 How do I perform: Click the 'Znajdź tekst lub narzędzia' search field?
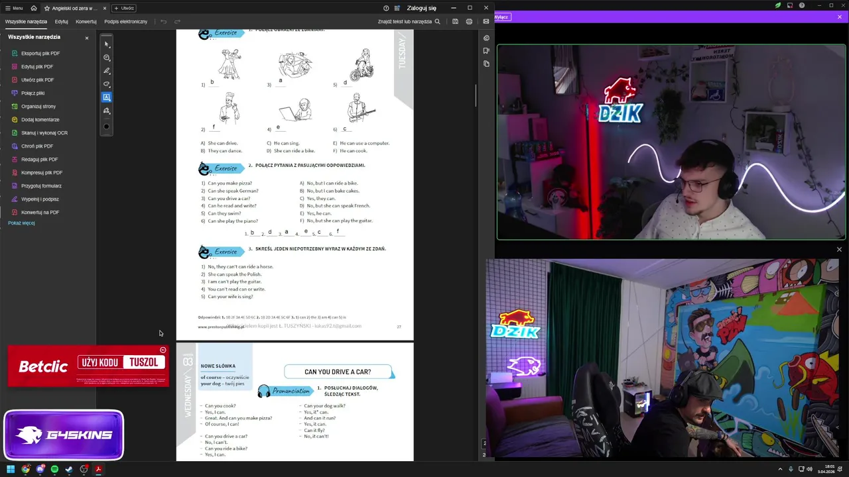tap(409, 21)
